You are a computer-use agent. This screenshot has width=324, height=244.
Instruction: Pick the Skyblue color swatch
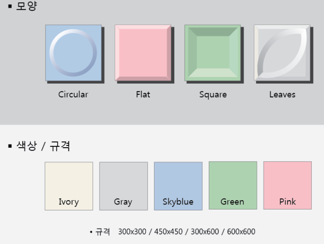pos(178,186)
